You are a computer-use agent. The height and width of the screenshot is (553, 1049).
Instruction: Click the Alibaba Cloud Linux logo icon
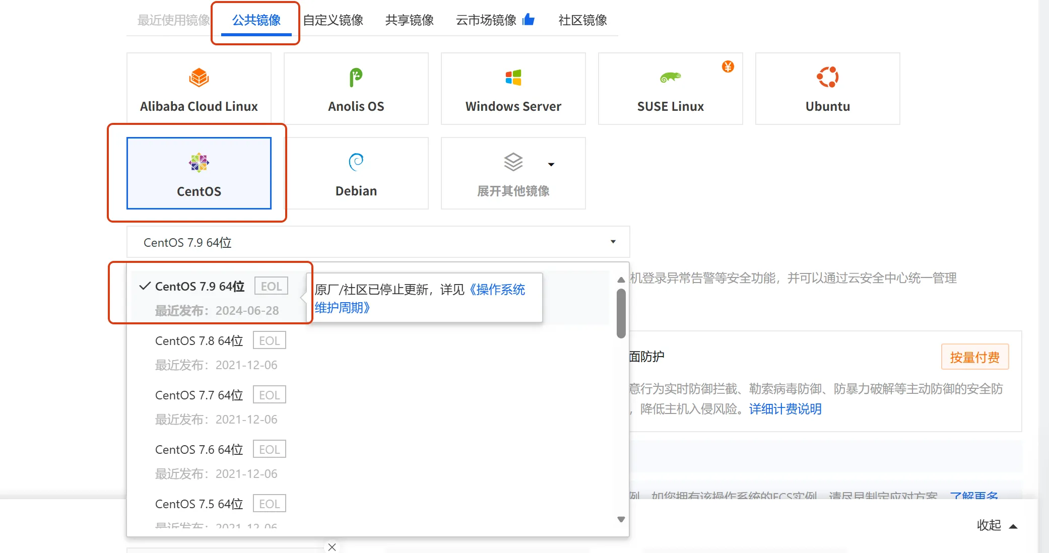[199, 78]
